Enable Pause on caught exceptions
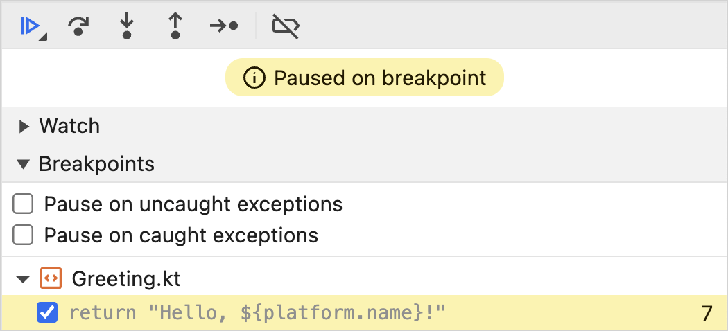Viewport: 728px width, 331px height. tap(24, 235)
